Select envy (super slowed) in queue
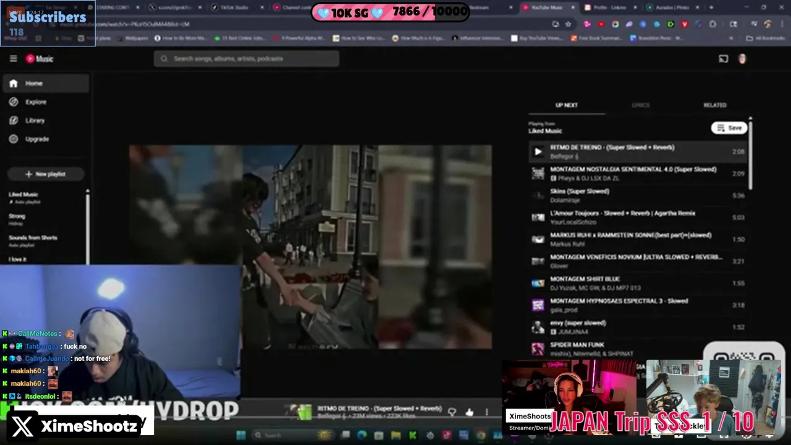 tap(638, 327)
